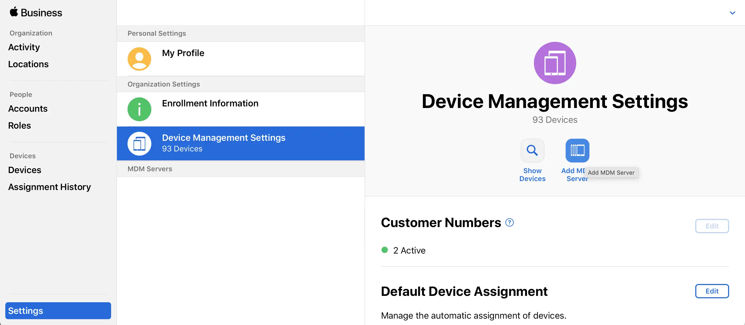Select the Enrollment Information row
This screenshot has height=325, width=745.
click(x=241, y=109)
